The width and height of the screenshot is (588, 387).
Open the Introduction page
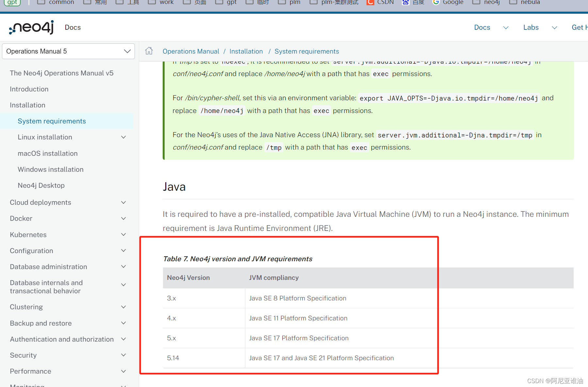point(29,89)
